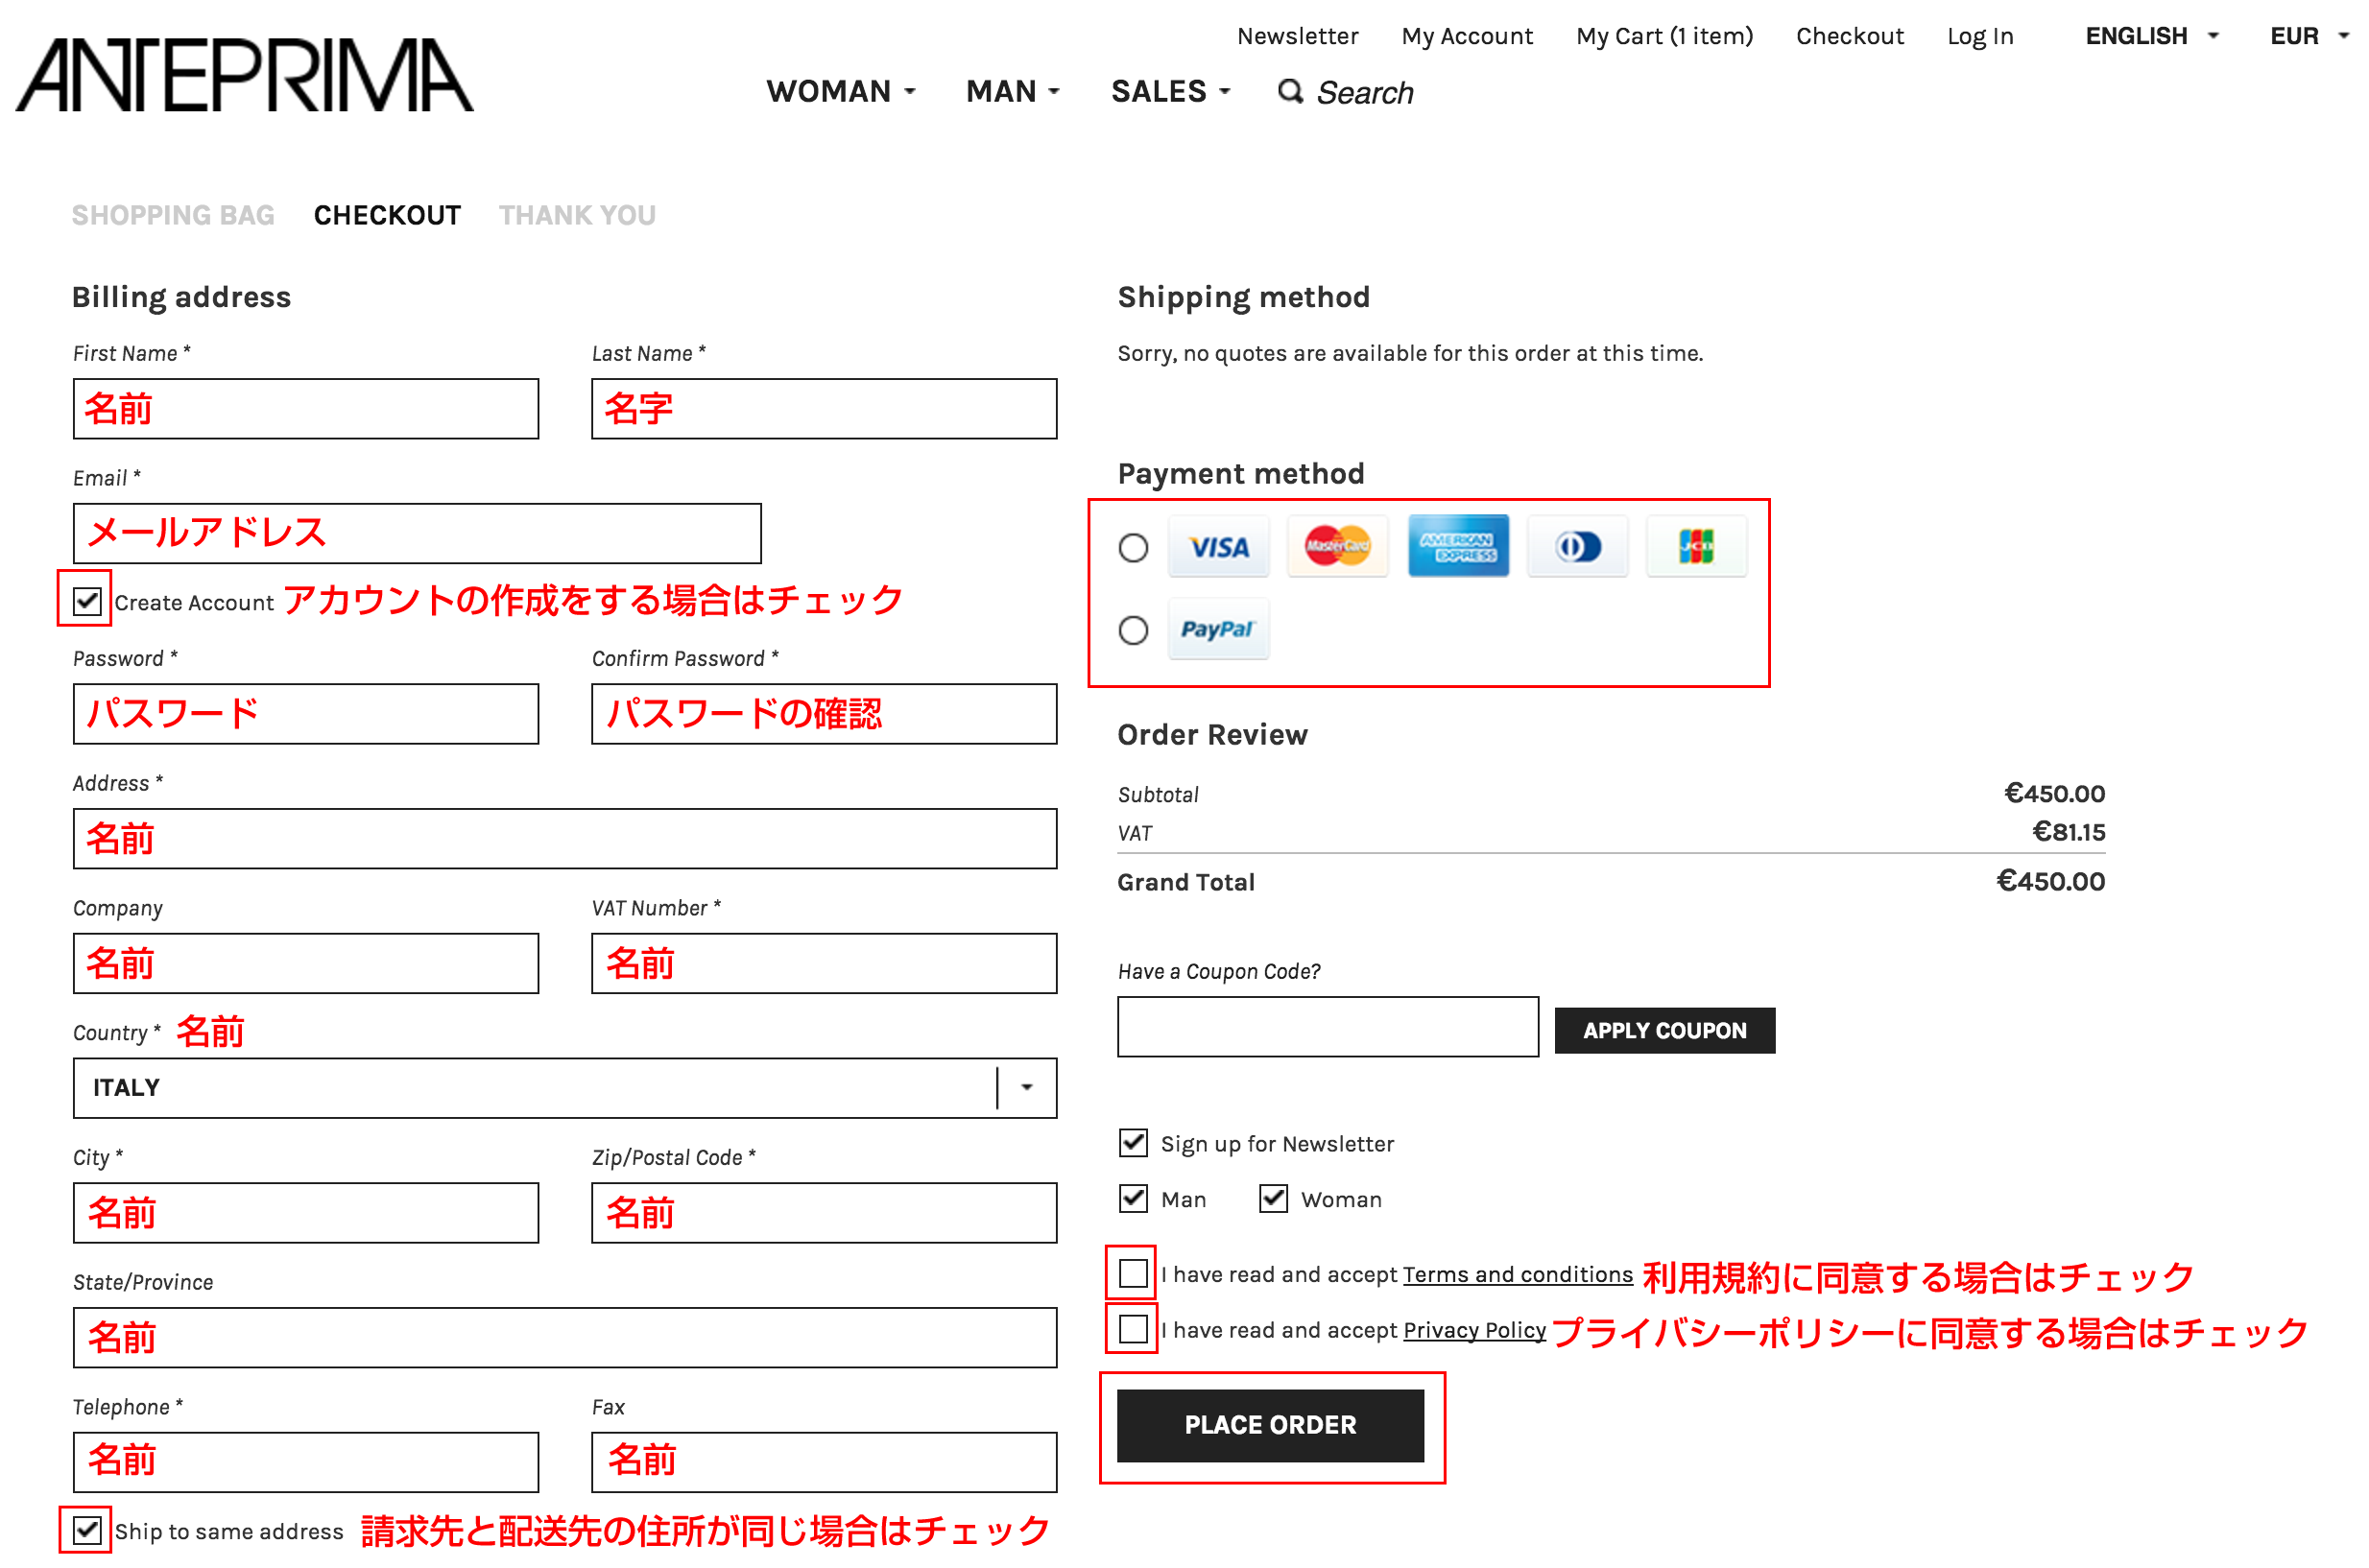Click the Visa card logo

[x=1219, y=547]
